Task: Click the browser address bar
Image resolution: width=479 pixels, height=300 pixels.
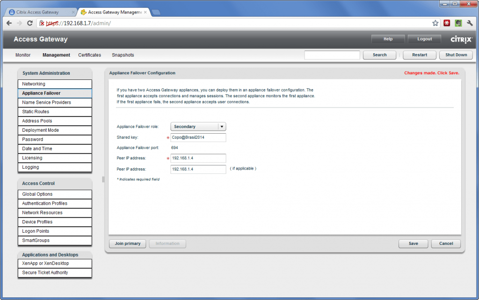Action: pyautogui.click(x=238, y=23)
